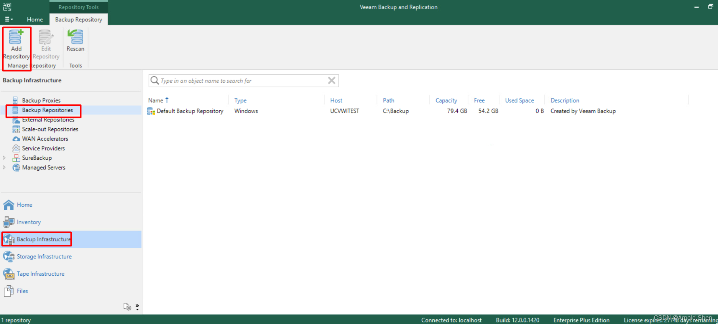Image resolution: width=718 pixels, height=324 pixels.
Task: Select Backup Repositories tree node
Action: [x=47, y=110]
